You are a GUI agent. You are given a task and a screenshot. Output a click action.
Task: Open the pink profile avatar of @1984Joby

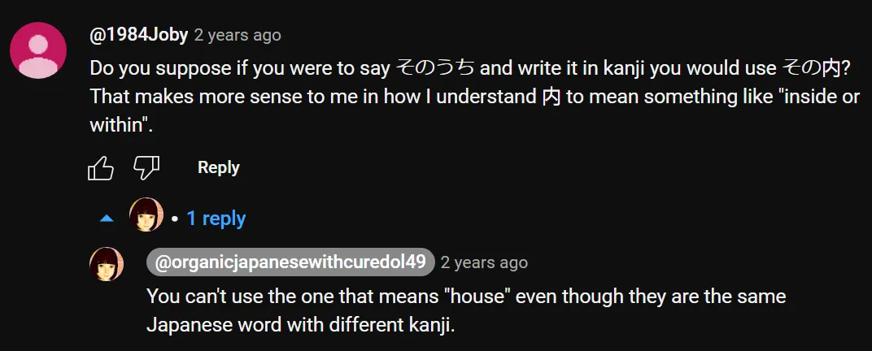pyautogui.click(x=37, y=50)
